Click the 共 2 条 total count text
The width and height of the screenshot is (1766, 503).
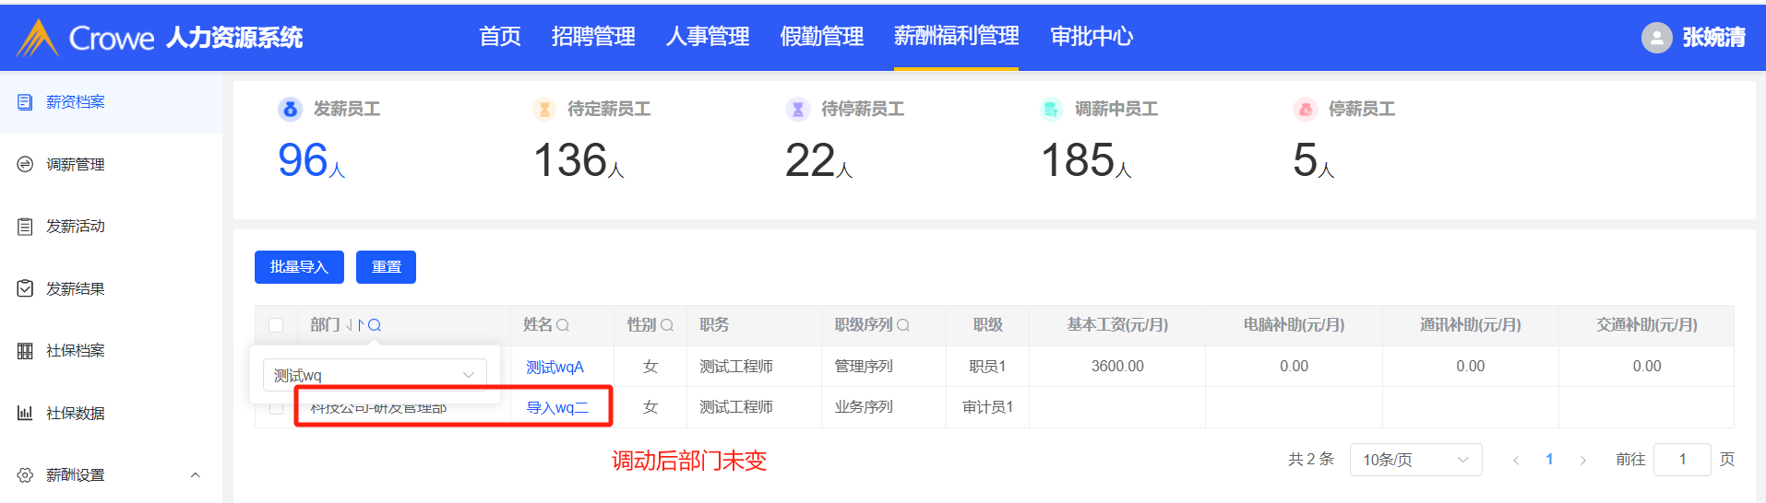tap(1311, 460)
